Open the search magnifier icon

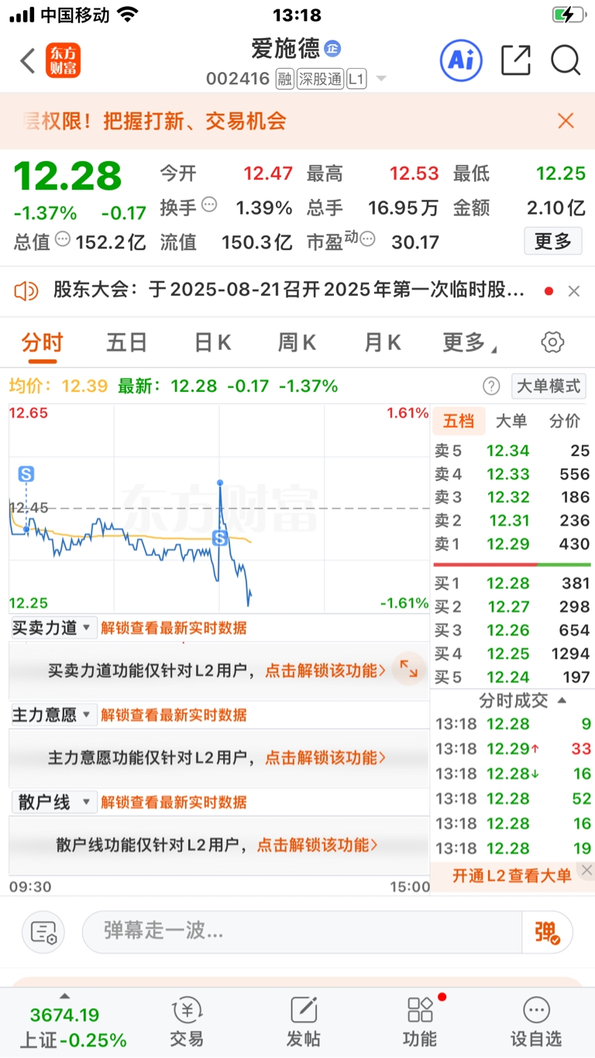click(566, 60)
